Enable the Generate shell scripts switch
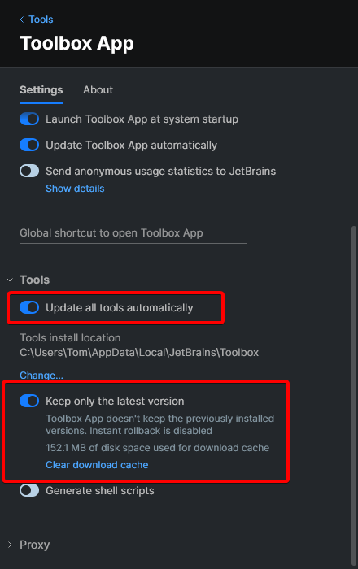The image size is (358, 569). (x=29, y=491)
